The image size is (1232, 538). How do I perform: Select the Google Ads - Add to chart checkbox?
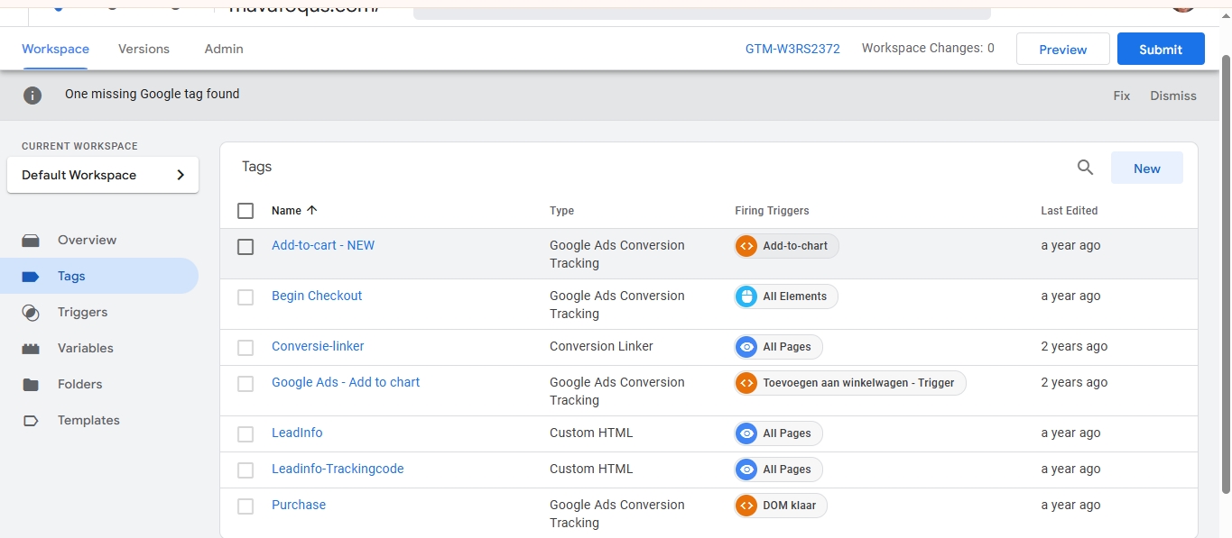coord(245,384)
